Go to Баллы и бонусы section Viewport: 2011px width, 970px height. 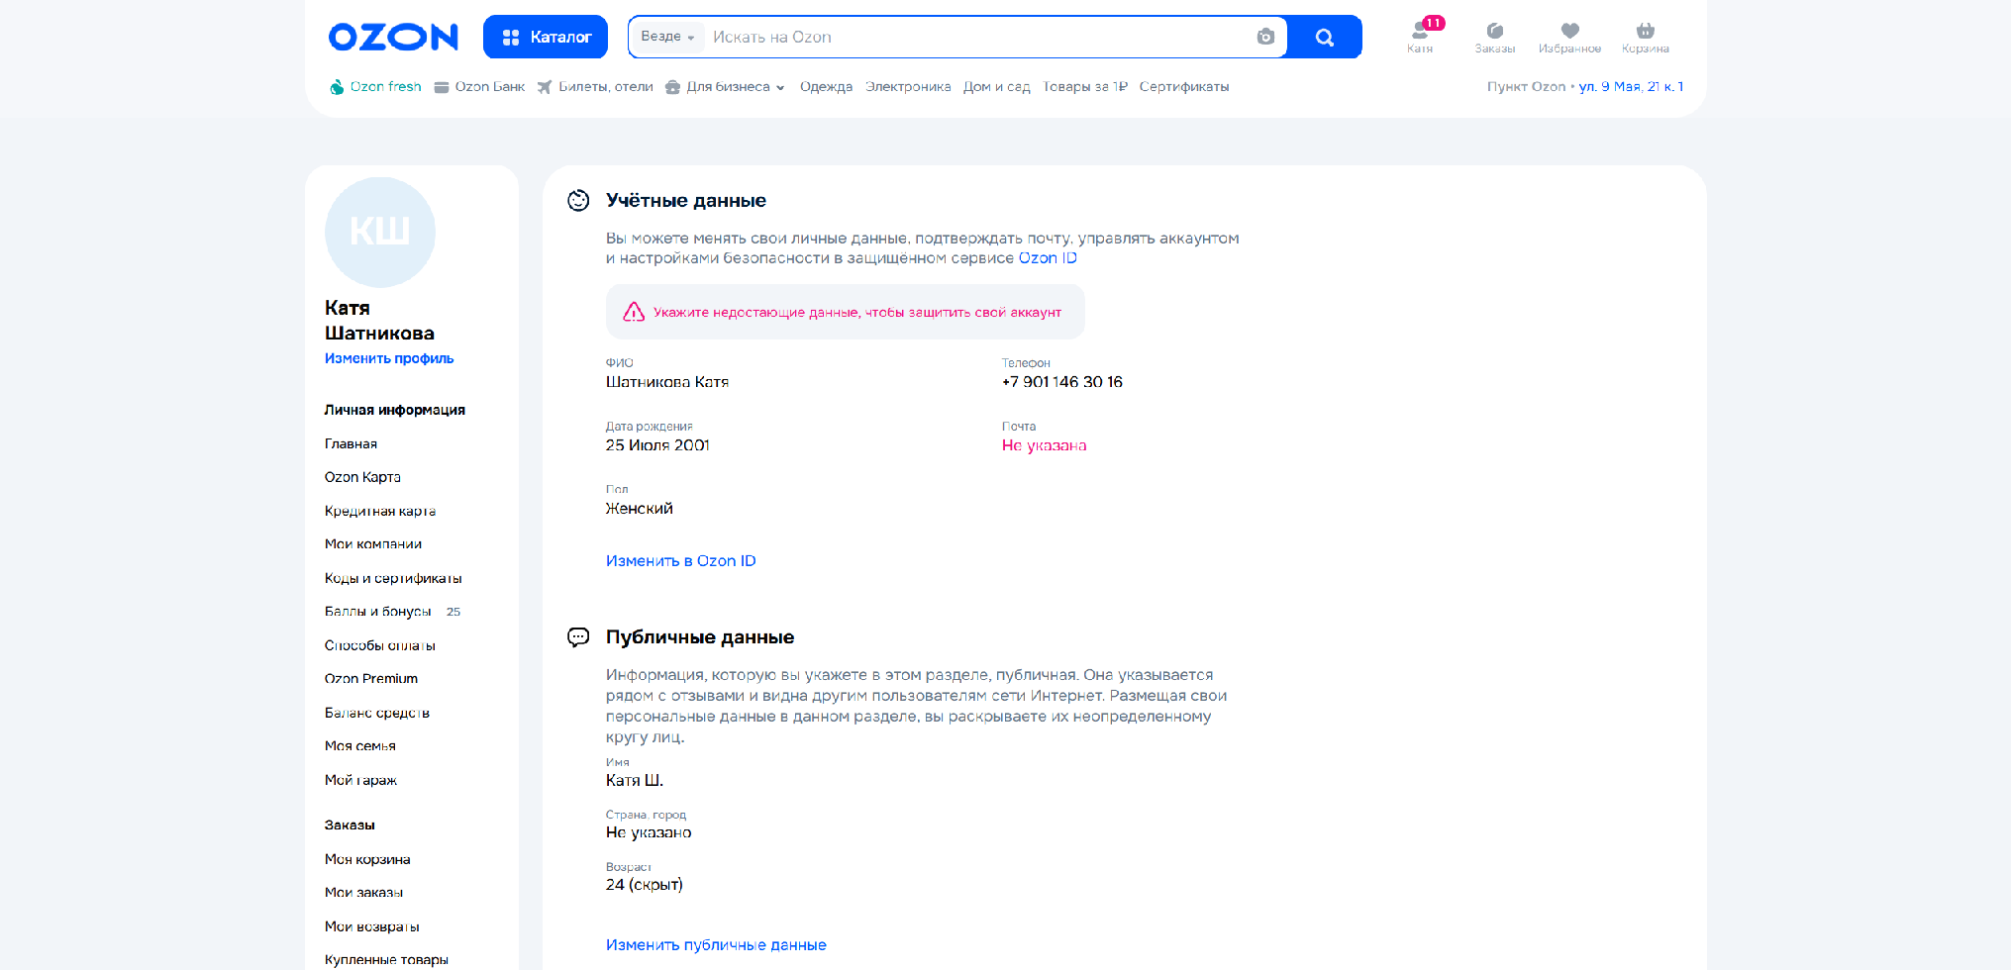[378, 612]
